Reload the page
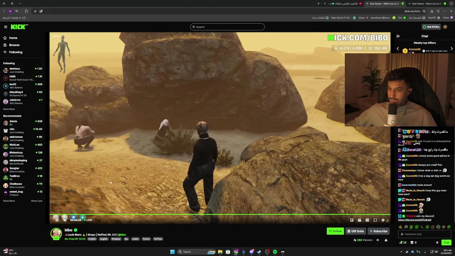 coord(438,11)
